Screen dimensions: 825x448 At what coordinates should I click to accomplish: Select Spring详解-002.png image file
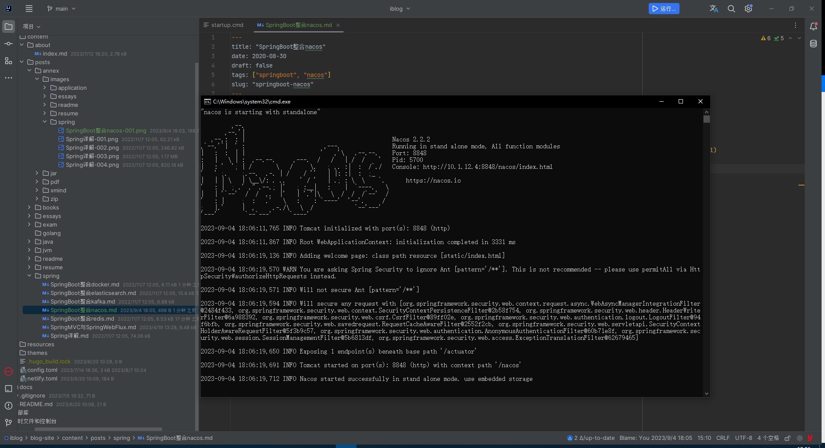pyautogui.click(x=92, y=147)
